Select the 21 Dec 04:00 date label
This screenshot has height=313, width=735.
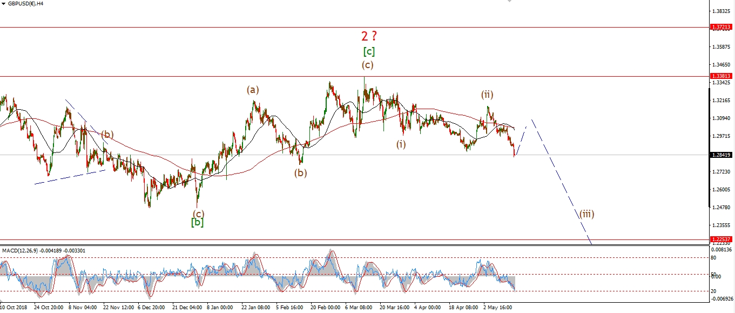click(x=186, y=307)
